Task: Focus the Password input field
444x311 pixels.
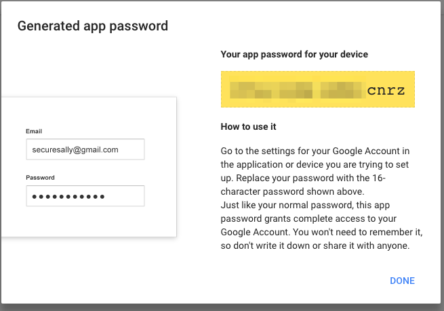Action: [85, 196]
